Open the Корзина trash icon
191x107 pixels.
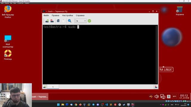coord(180,11)
